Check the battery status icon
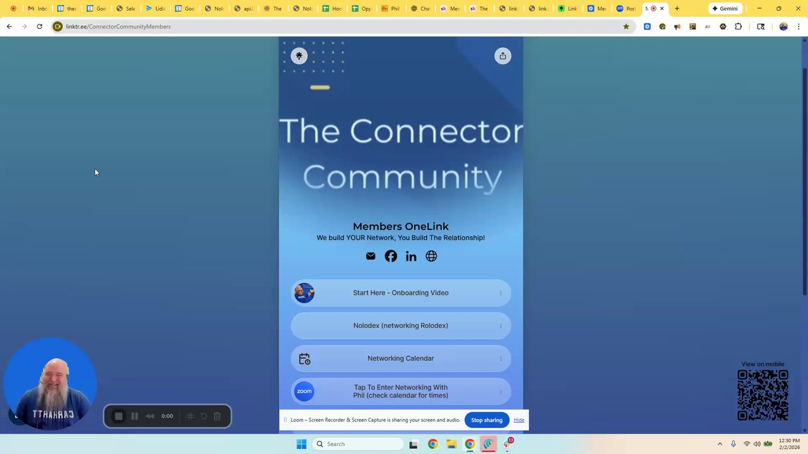 point(768,444)
